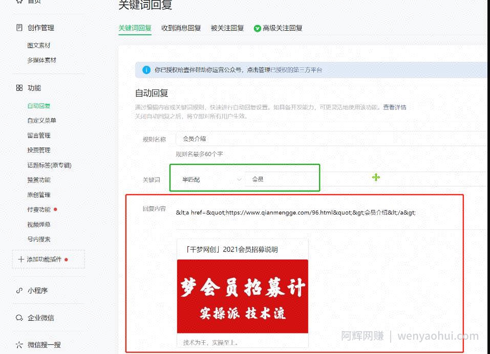This screenshot has width=490, height=354.
Task: Switch to the 关键词回复 tab
Action: pyautogui.click(x=135, y=28)
